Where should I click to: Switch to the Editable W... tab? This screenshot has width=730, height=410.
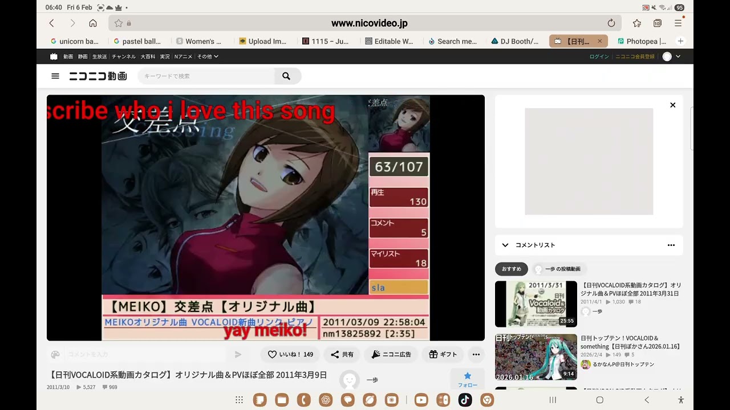(390, 41)
